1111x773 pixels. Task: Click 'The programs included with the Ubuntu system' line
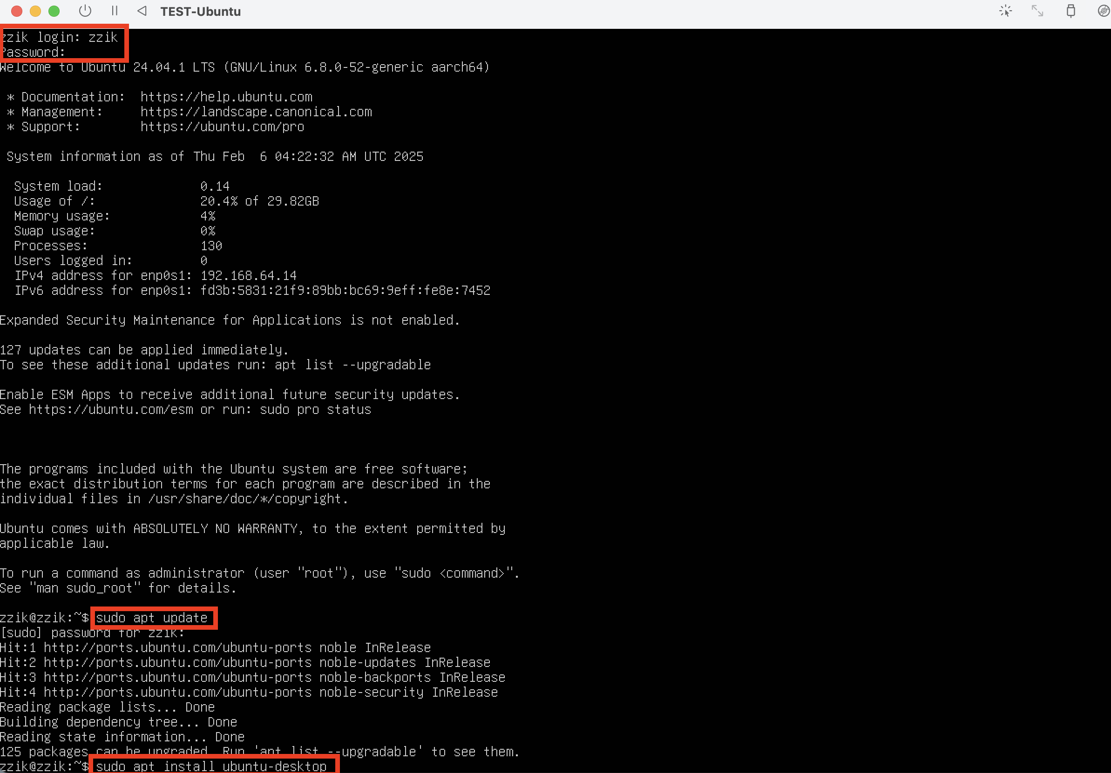pos(234,469)
